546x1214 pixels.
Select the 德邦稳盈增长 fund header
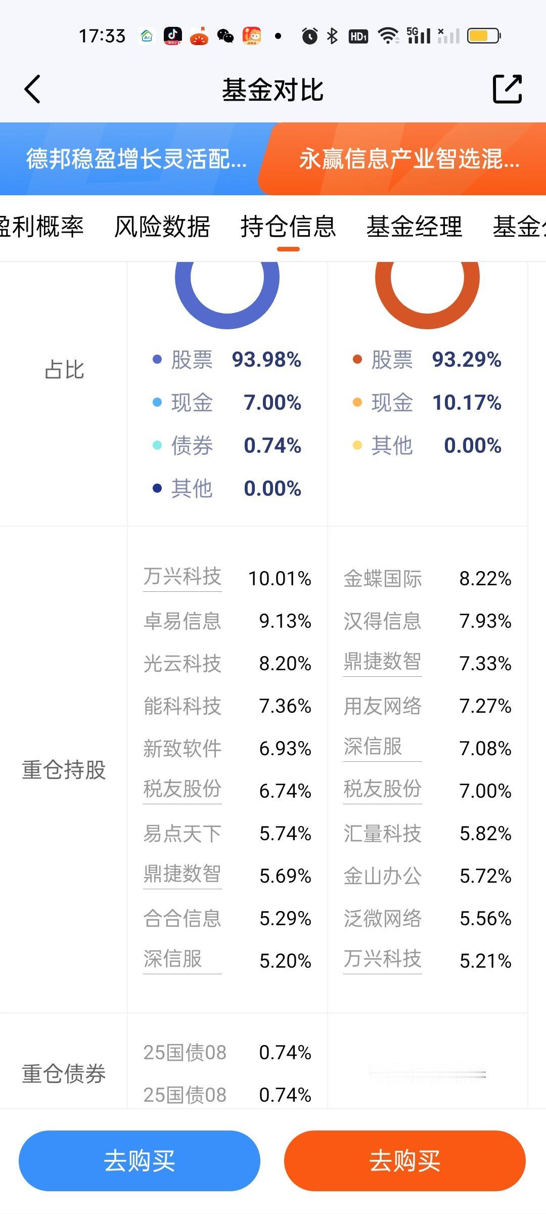click(x=136, y=159)
